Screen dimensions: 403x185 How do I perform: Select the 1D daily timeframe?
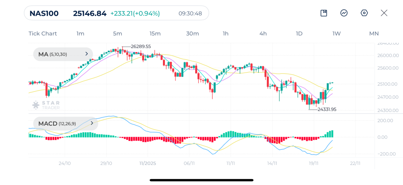[299, 33]
